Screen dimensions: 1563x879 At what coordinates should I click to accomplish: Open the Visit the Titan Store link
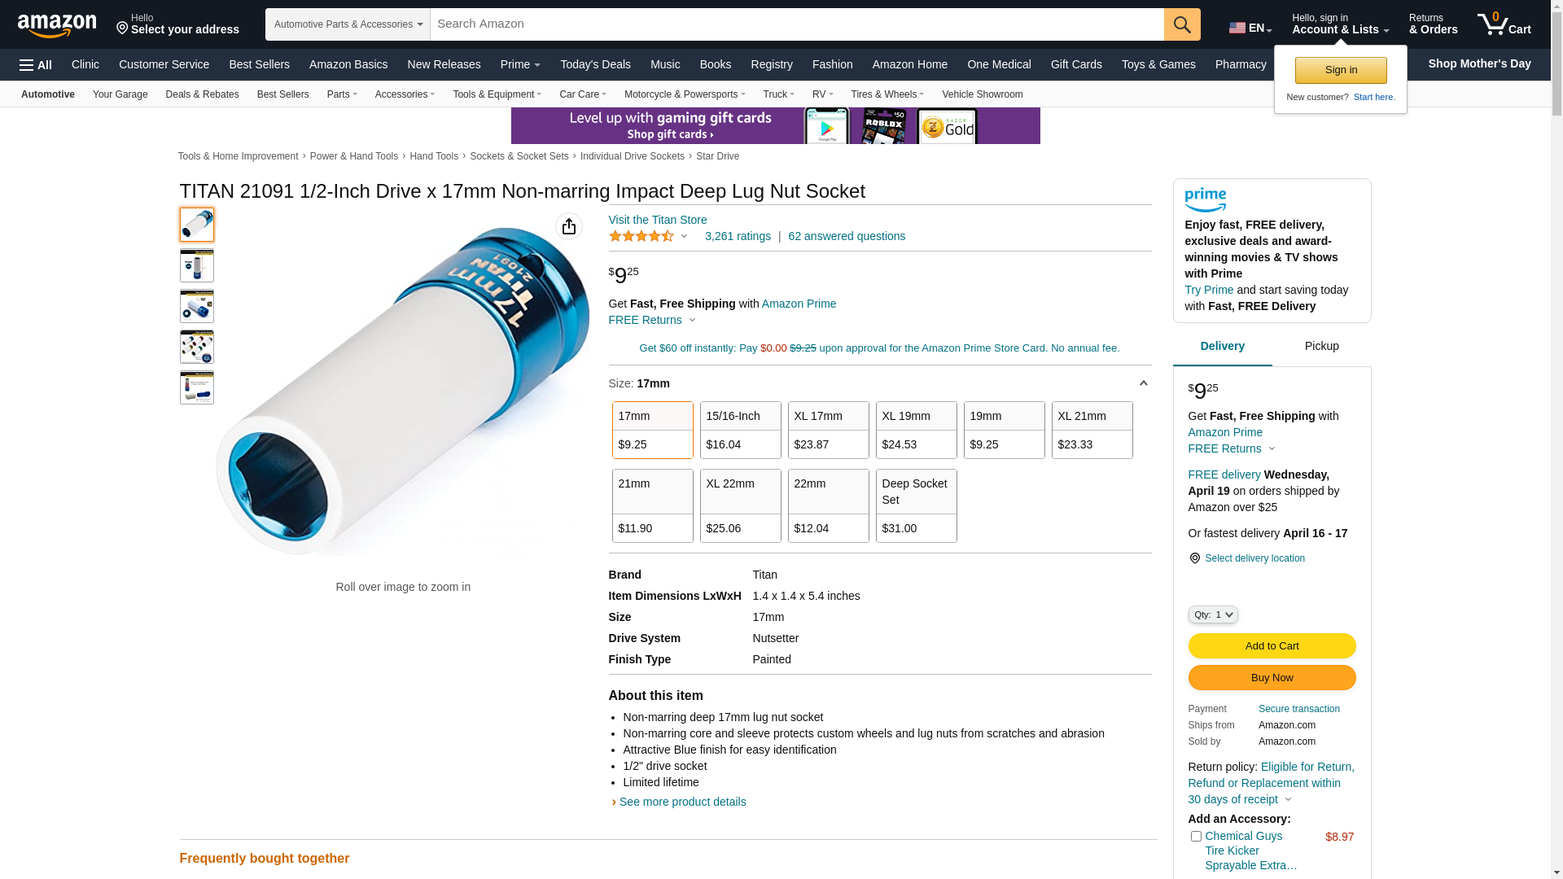pos(658,220)
